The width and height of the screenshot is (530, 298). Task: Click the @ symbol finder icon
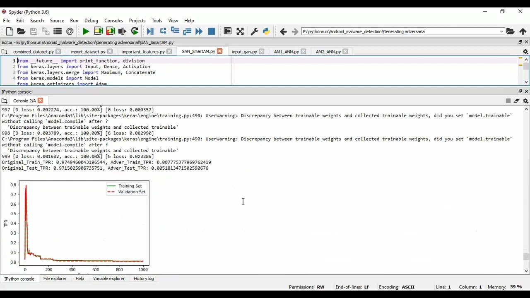[70, 31]
